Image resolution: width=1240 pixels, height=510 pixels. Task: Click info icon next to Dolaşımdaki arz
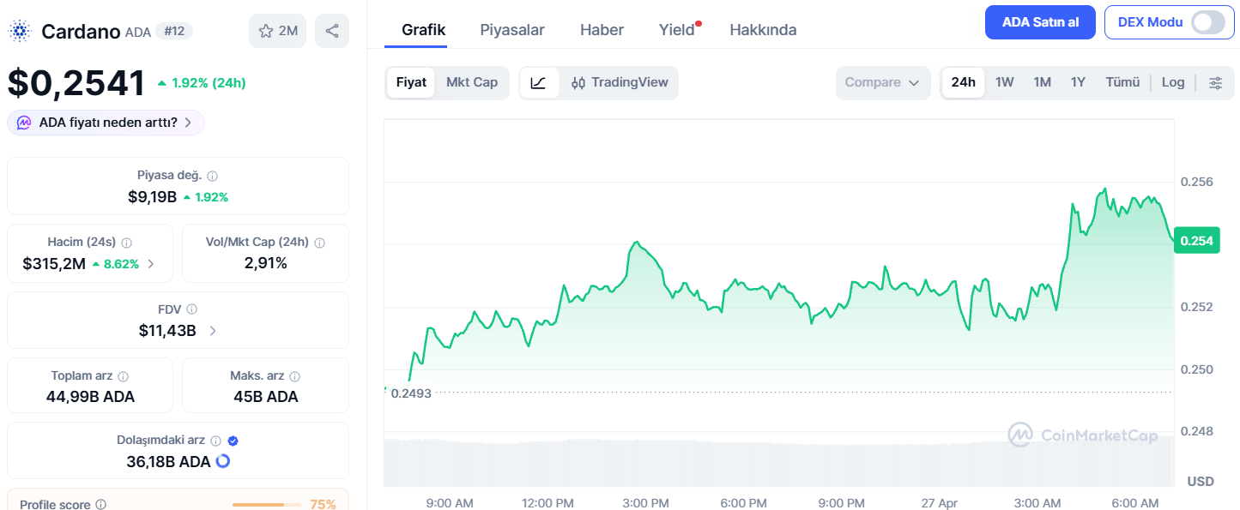pos(216,441)
